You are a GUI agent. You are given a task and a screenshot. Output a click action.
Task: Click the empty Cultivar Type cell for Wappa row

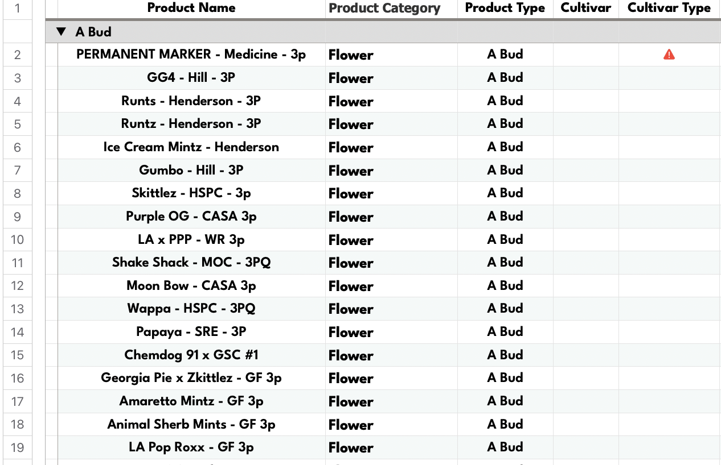point(670,309)
